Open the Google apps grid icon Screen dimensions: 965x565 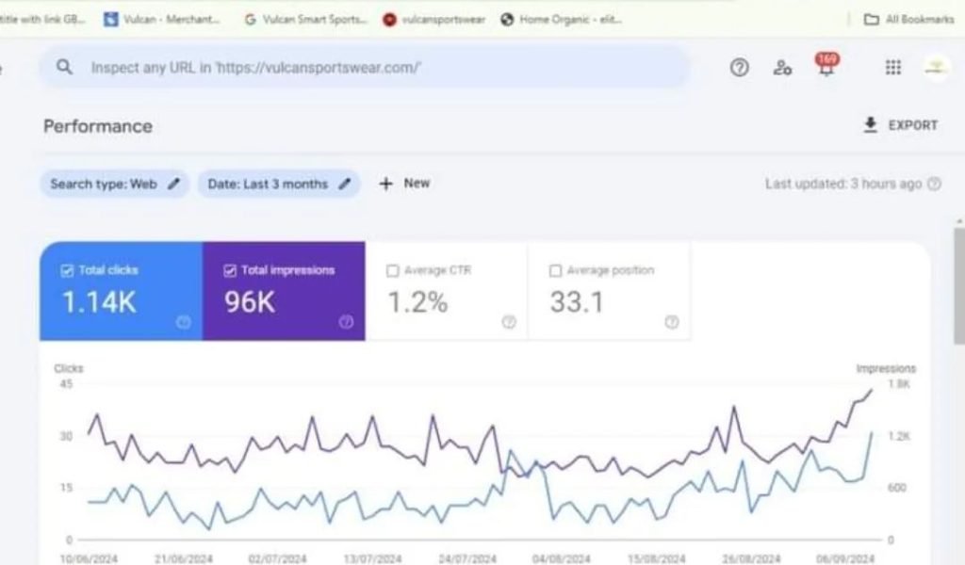click(x=892, y=67)
